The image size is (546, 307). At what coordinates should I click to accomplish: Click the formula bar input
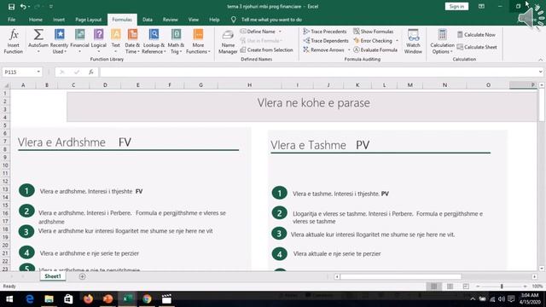[318, 72]
